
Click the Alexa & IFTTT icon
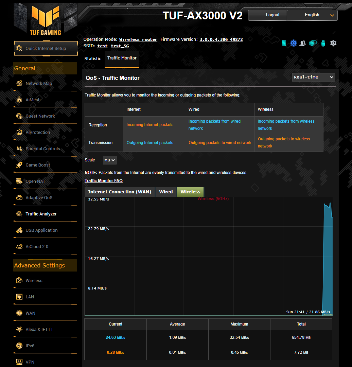point(19,330)
